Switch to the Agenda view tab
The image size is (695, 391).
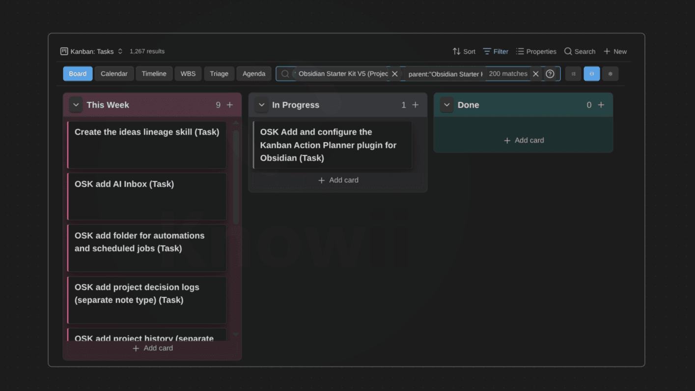coord(254,74)
